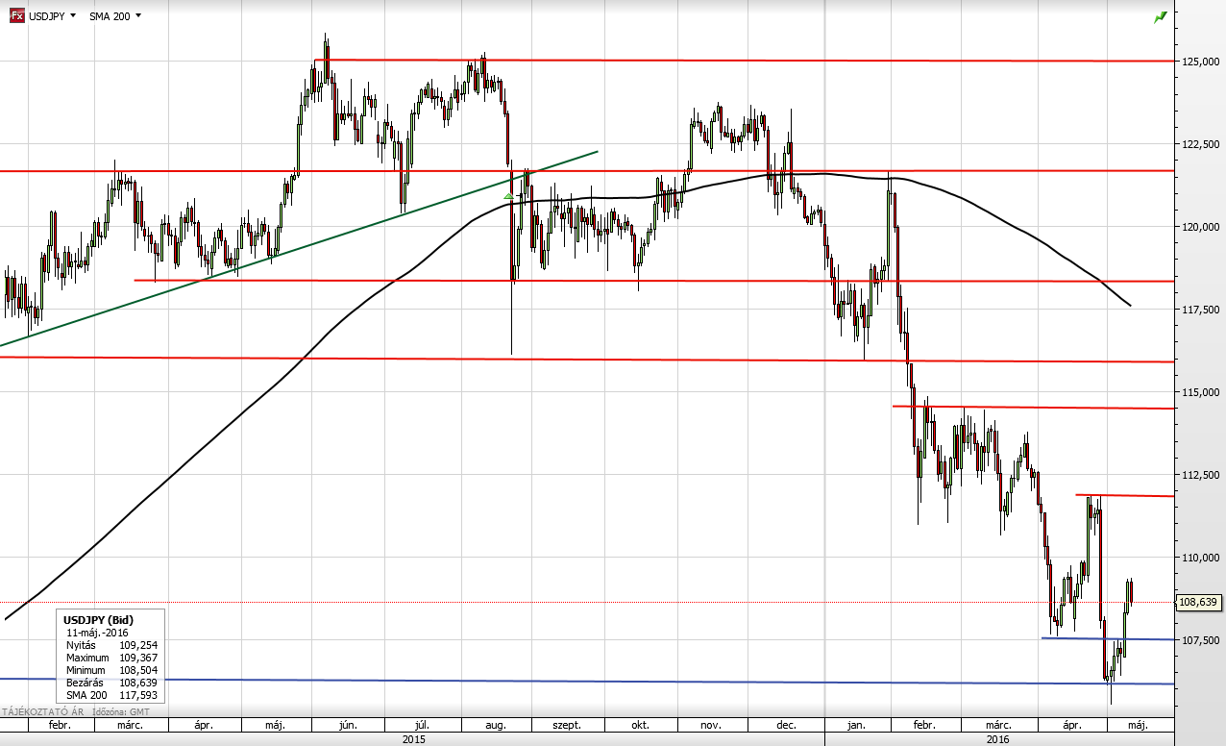This screenshot has width=1226, height=746.
Task: Click the jún. month label on time axis
Action: click(347, 726)
